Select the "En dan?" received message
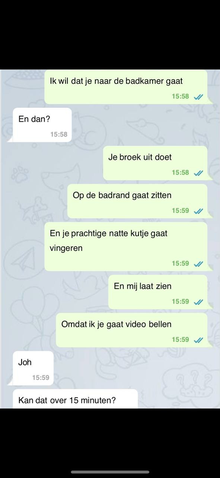The height and width of the screenshot is (478, 220). [x=42, y=125]
